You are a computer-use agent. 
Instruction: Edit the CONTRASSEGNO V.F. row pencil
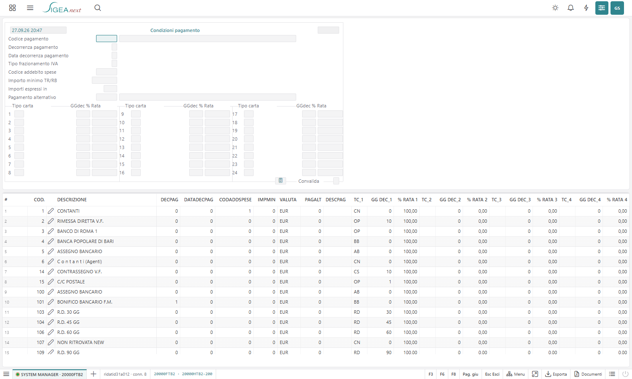(51, 272)
